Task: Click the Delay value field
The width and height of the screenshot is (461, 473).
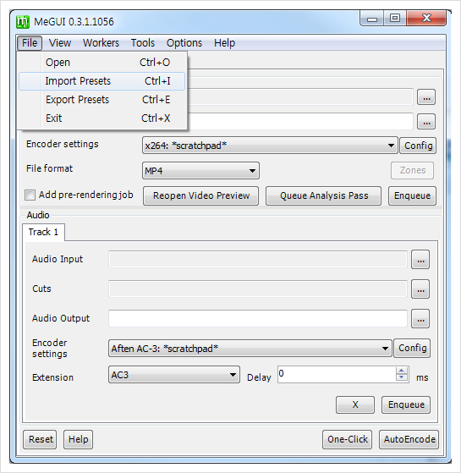Action: pyautogui.click(x=337, y=375)
